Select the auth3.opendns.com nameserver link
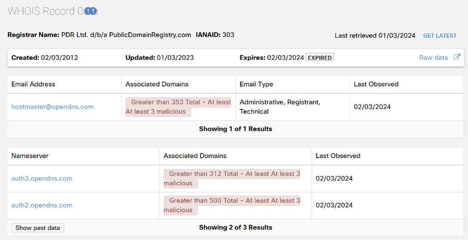 [x=42, y=179]
